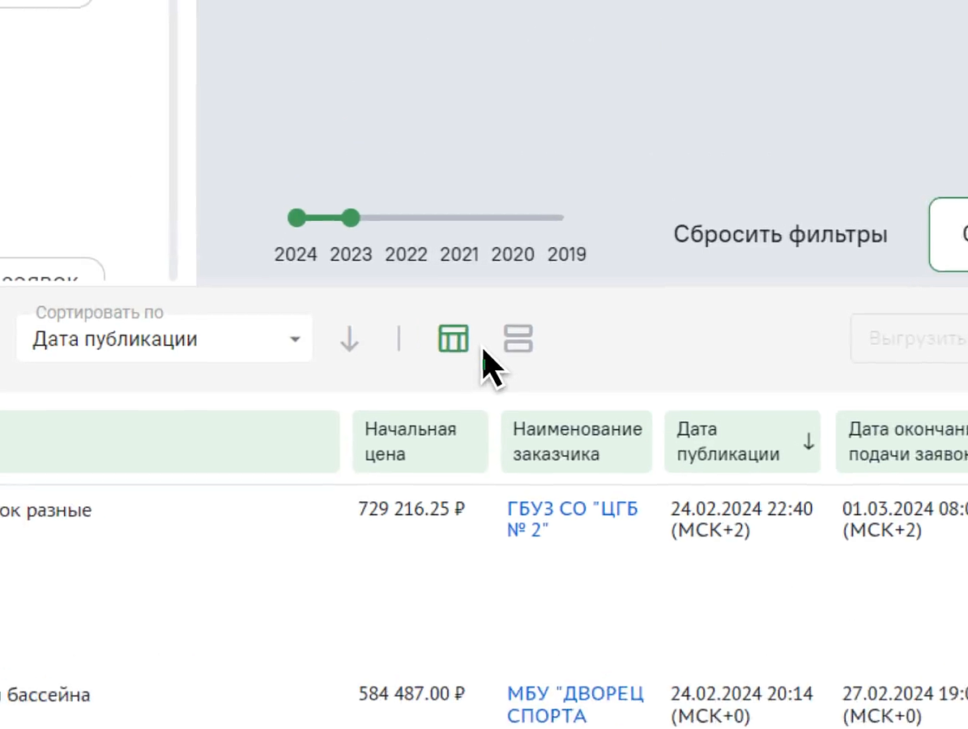This screenshot has height=729, width=968.
Task: Click 'Дата окончания подачи заявок' column header
Action: pyautogui.click(x=902, y=442)
